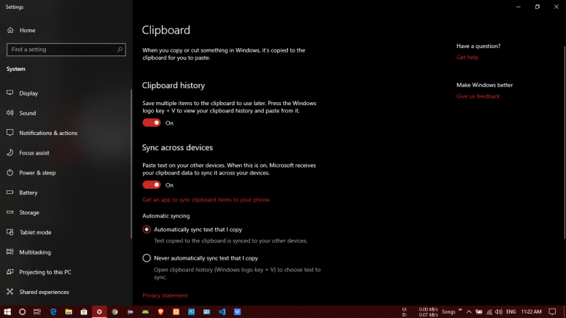Open File Explorer from taskbar
Image resolution: width=566 pixels, height=318 pixels.
tap(69, 312)
